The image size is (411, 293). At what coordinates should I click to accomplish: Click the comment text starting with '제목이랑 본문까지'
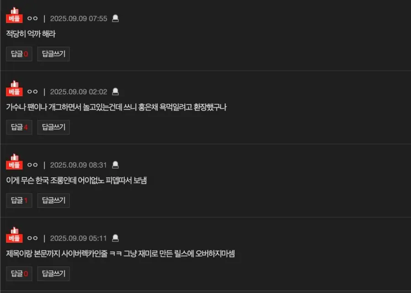(x=120, y=254)
